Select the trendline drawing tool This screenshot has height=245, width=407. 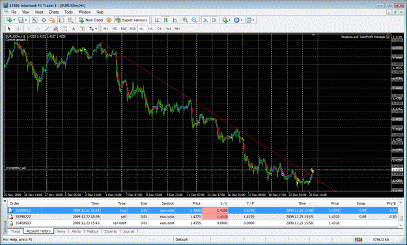pos(47,29)
